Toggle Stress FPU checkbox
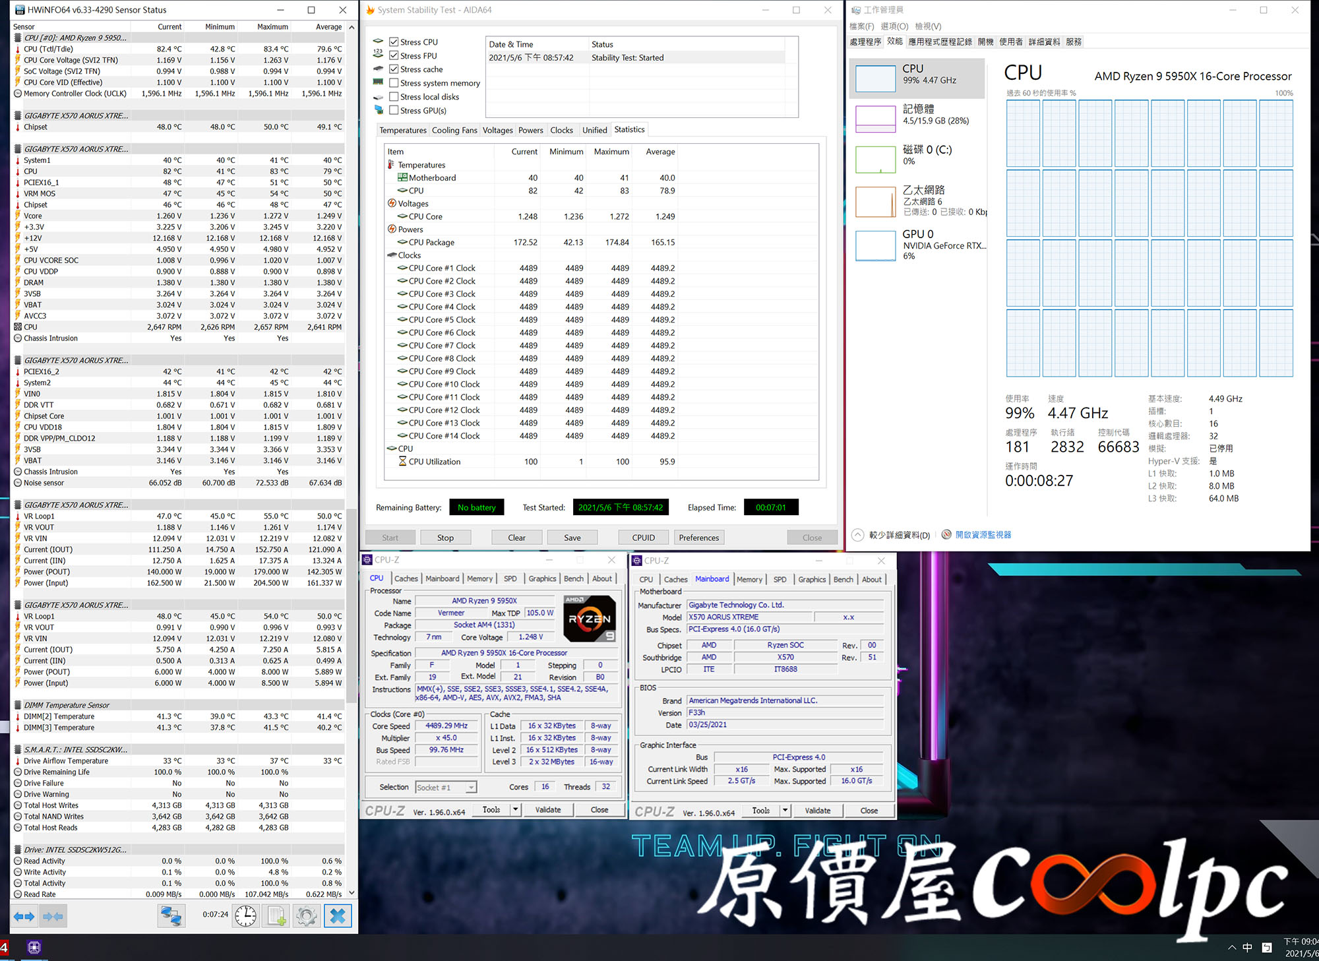The image size is (1319, 961). click(394, 55)
